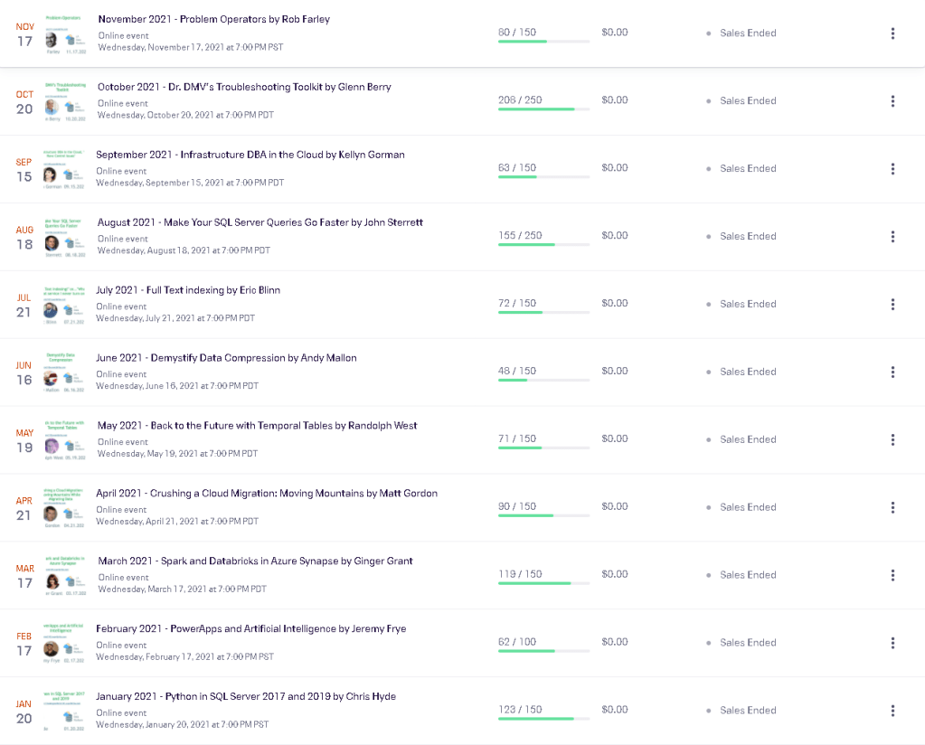Screen dimensions: 925x745
Task: Select the June 2021 Demystify Data Compression title
Action: click(226, 358)
